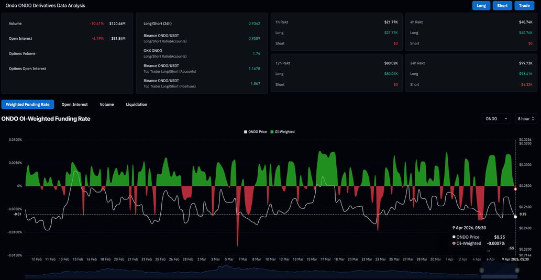Click the 24h Rekt liquidation card
Viewport: 541px width, 280px height.
click(x=471, y=73)
